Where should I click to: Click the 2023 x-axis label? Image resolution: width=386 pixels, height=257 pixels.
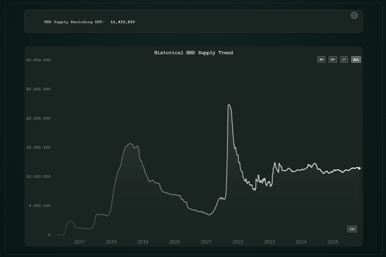click(269, 242)
